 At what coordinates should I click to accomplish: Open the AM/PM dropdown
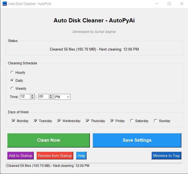[62, 97]
